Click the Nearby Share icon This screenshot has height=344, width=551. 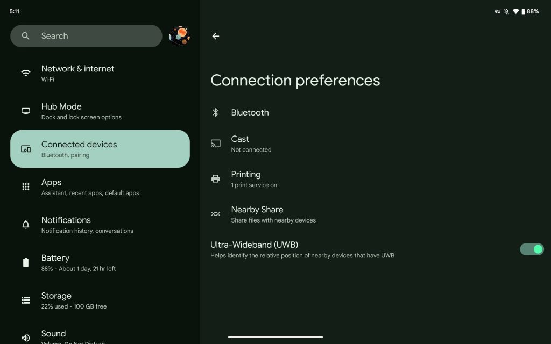click(x=216, y=214)
